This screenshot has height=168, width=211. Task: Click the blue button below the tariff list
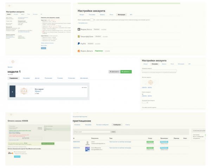coord(44,48)
